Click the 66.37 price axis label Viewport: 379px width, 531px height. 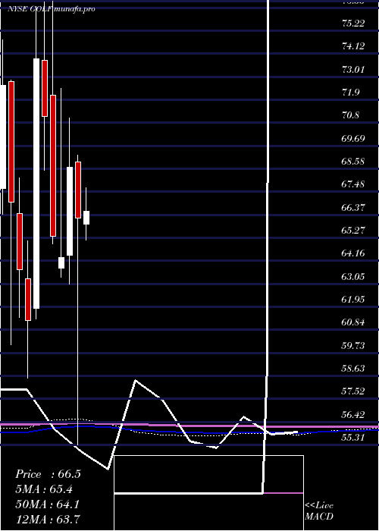(x=354, y=208)
